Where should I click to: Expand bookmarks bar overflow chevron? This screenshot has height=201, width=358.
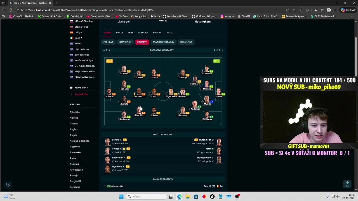[x=351, y=16]
